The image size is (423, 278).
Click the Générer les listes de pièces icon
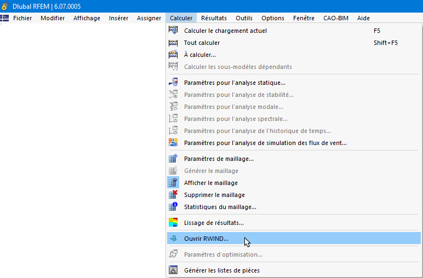point(173,270)
